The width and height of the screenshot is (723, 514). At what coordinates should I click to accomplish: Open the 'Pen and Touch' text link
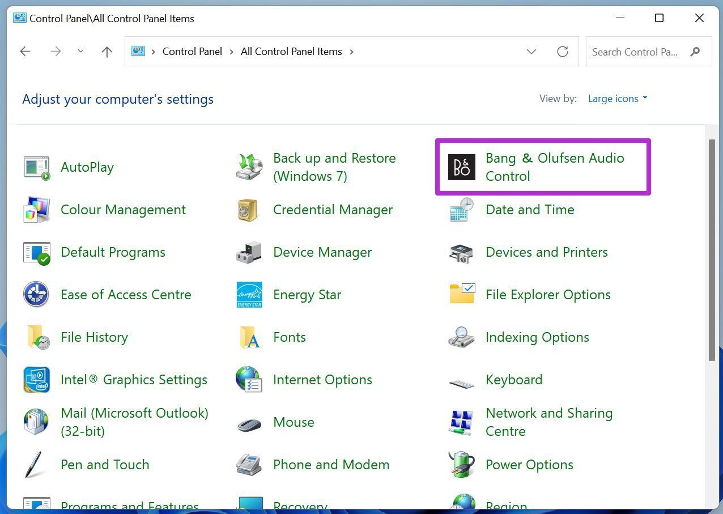click(105, 465)
